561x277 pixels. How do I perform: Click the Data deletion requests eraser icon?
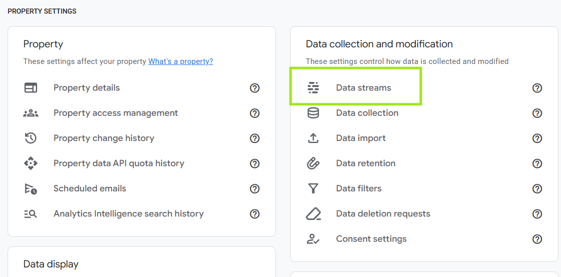click(313, 214)
